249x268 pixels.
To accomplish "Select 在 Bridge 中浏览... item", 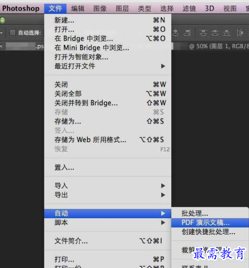I will coord(108,38).
